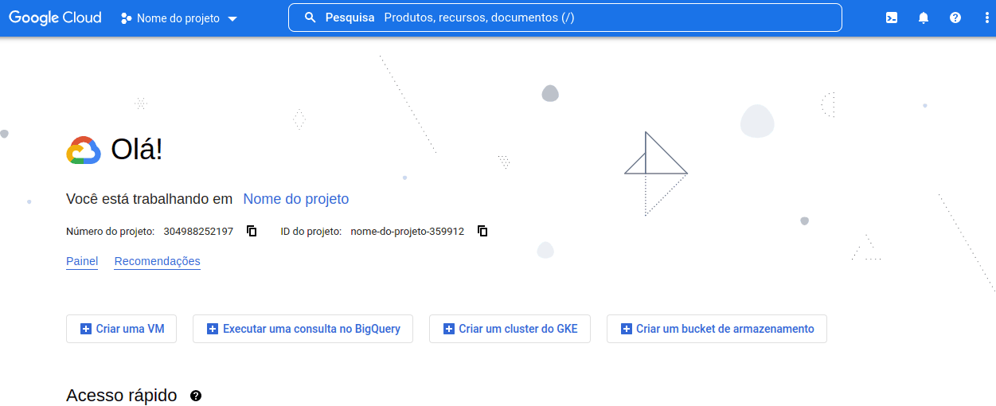The height and width of the screenshot is (406, 996).
Task: Click Criar um cluster do GKE
Action: click(510, 329)
